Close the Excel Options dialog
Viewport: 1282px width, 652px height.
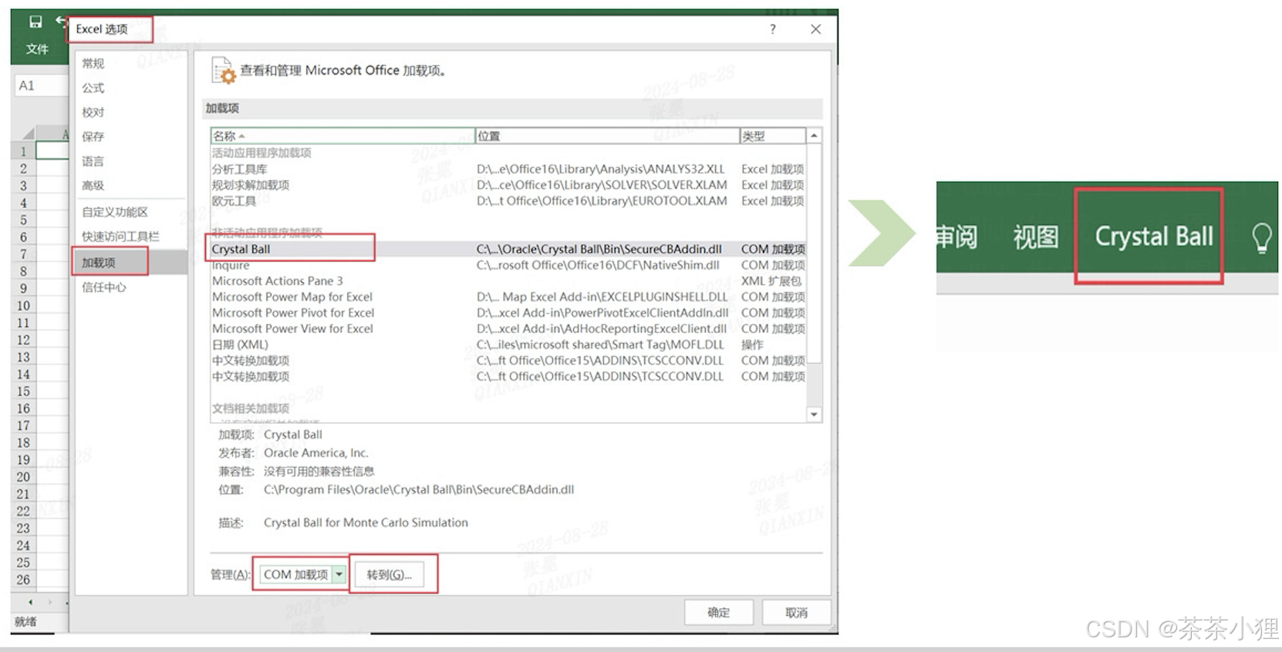click(x=815, y=29)
